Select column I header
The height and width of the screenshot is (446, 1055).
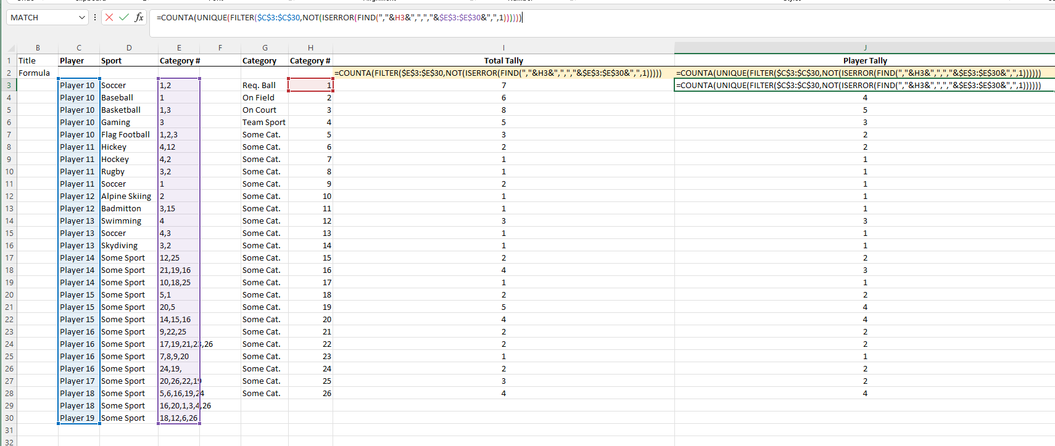503,48
